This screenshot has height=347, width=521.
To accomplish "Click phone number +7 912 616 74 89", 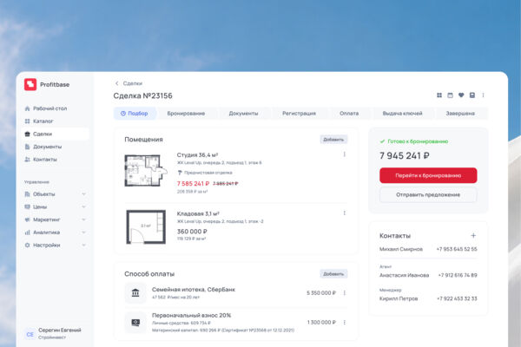I will [x=458, y=275].
